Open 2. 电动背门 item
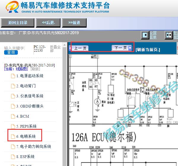Image resolution: width=178 pixels, height=166 pixels. pyautogui.click(x=26, y=86)
